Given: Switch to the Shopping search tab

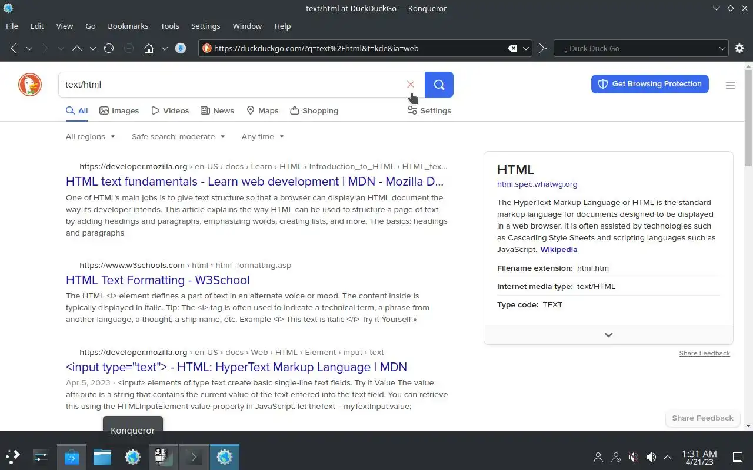Looking at the screenshot, I should (x=314, y=110).
